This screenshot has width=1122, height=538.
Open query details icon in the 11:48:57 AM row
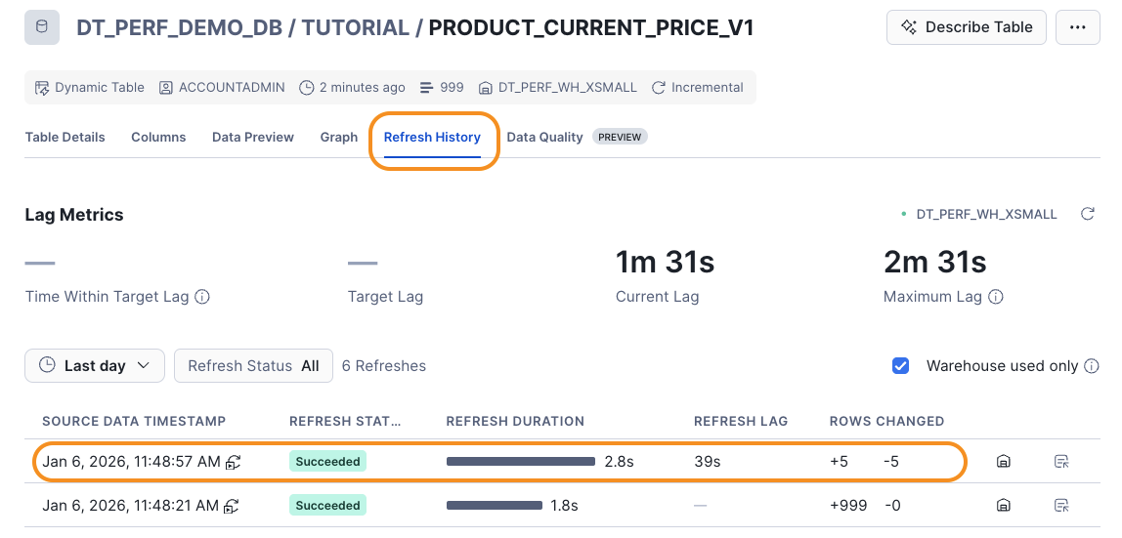pos(1061,462)
